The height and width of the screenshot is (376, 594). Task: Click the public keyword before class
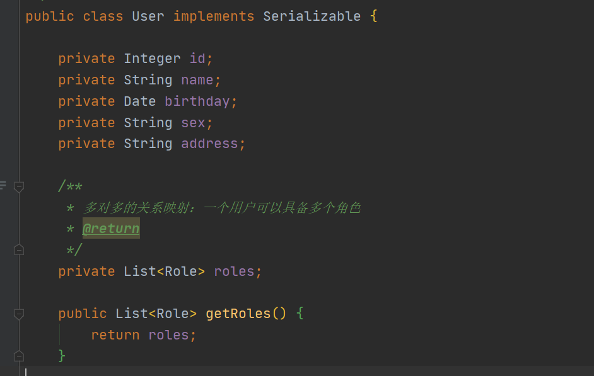pos(50,16)
